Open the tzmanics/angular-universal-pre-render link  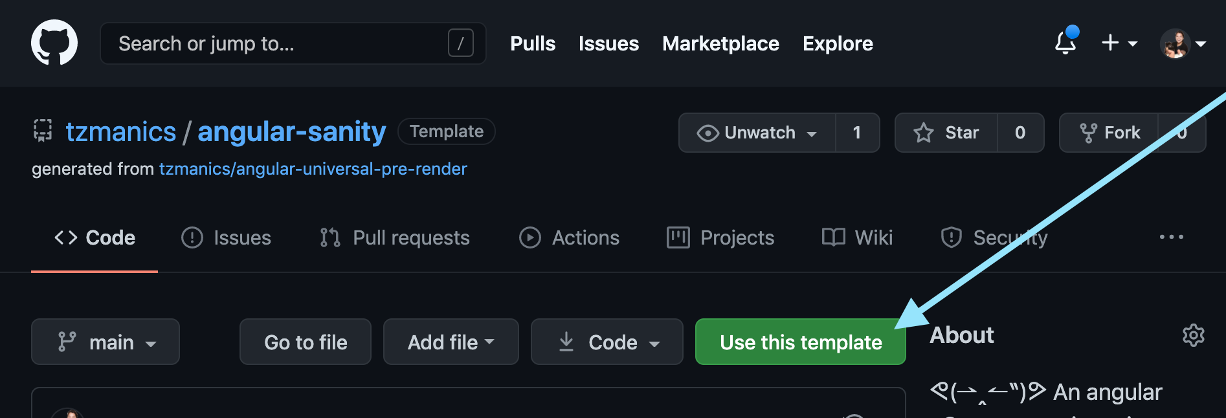coord(313,169)
